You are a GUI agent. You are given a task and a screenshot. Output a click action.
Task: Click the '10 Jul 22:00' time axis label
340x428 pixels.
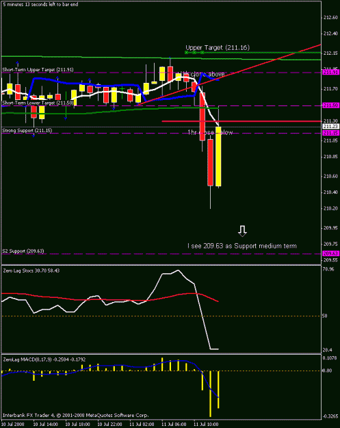pos(109,424)
